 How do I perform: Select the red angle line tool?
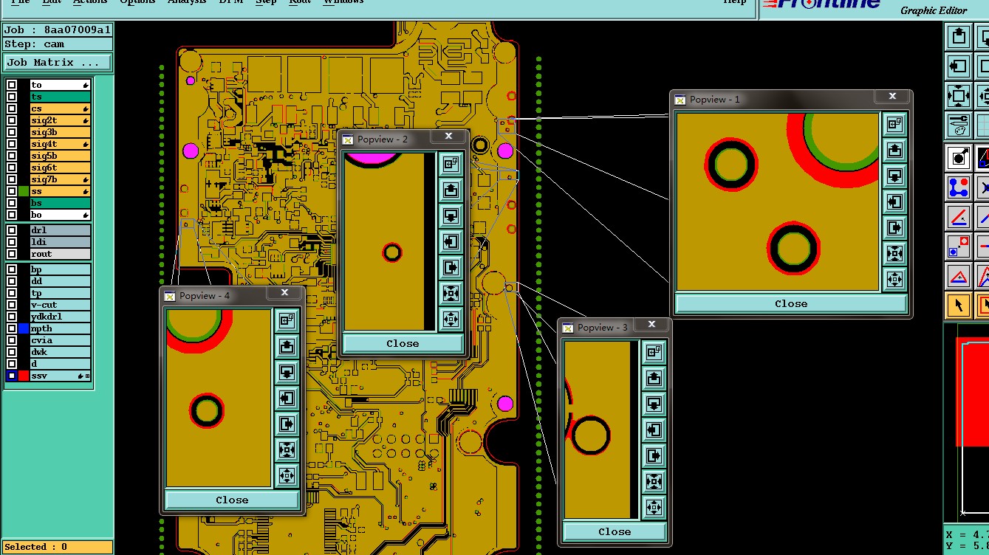(x=959, y=217)
